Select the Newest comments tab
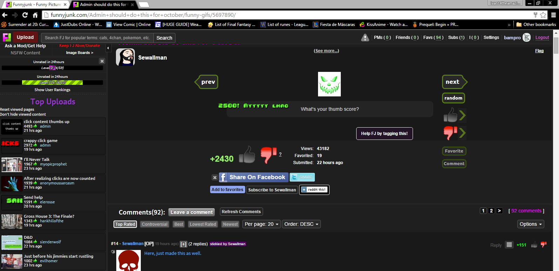The height and width of the screenshot is (271, 559). click(x=230, y=224)
